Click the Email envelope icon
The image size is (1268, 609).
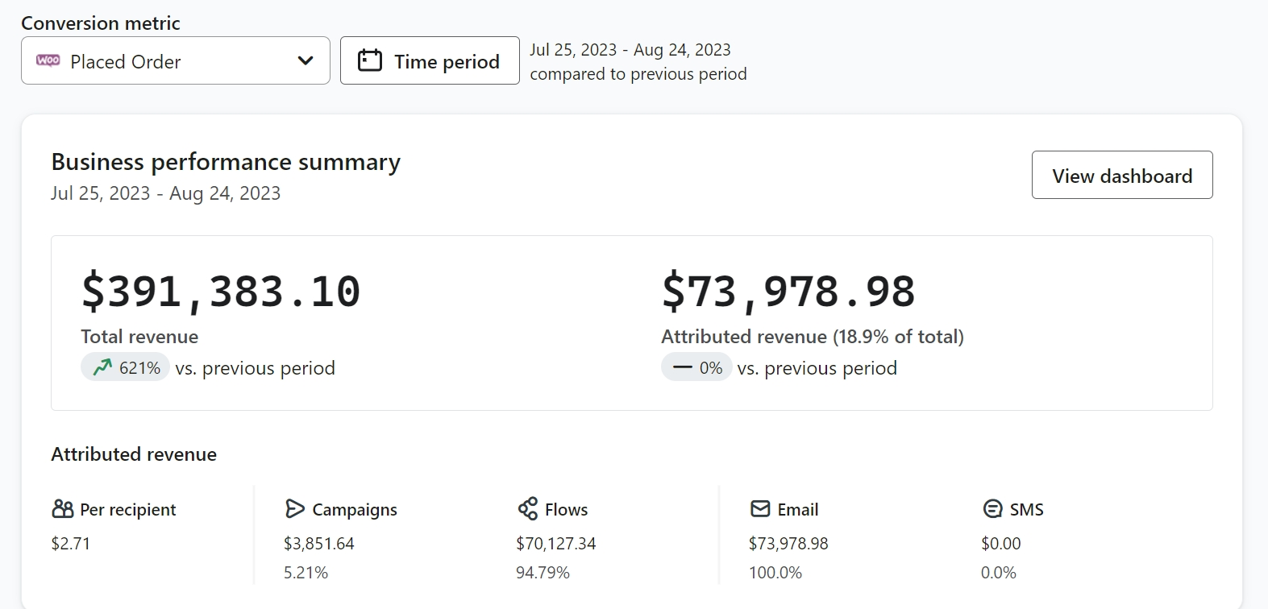[x=760, y=509]
